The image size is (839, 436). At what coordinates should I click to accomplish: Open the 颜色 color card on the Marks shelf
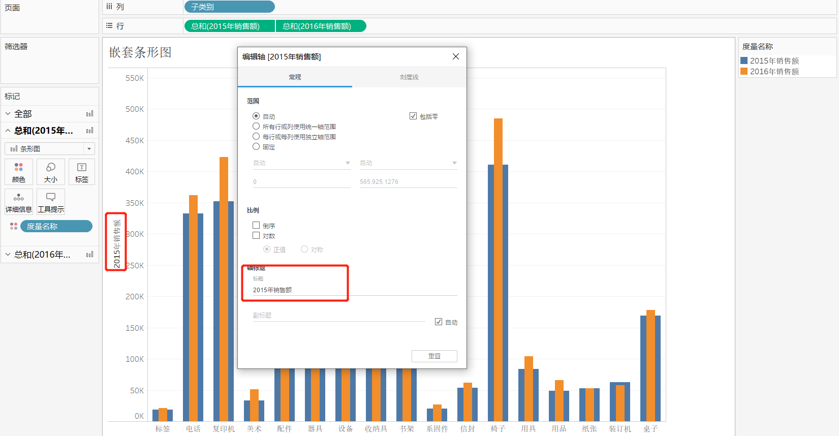[19, 172]
